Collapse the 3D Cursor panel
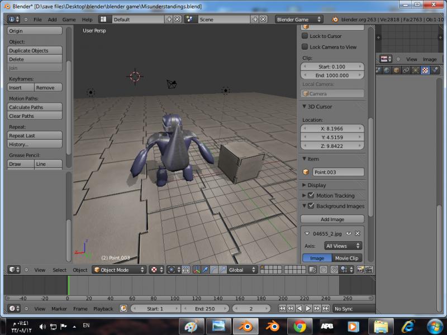This screenshot has height=335, width=447. point(305,107)
